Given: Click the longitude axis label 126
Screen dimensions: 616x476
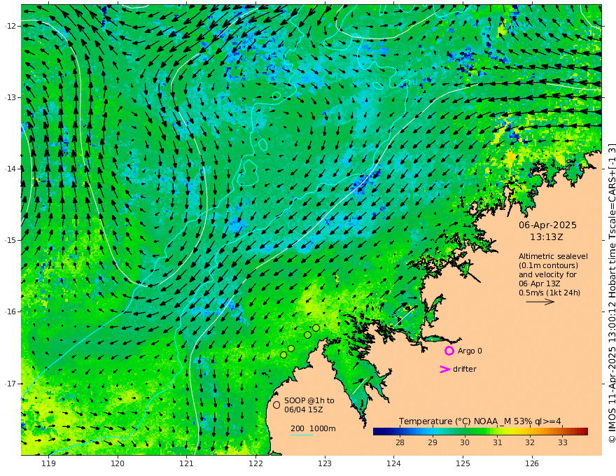Looking at the screenshot, I should coord(532,463).
